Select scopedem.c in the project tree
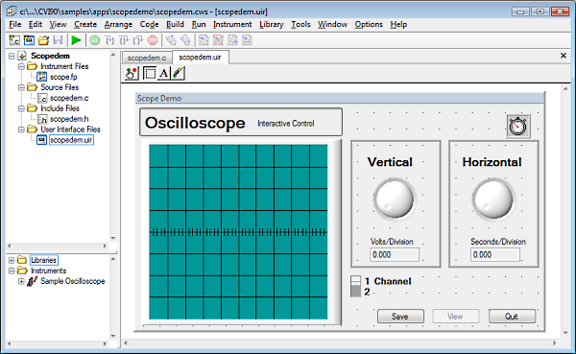The height and width of the screenshot is (354, 576). click(x=69, y=98)
